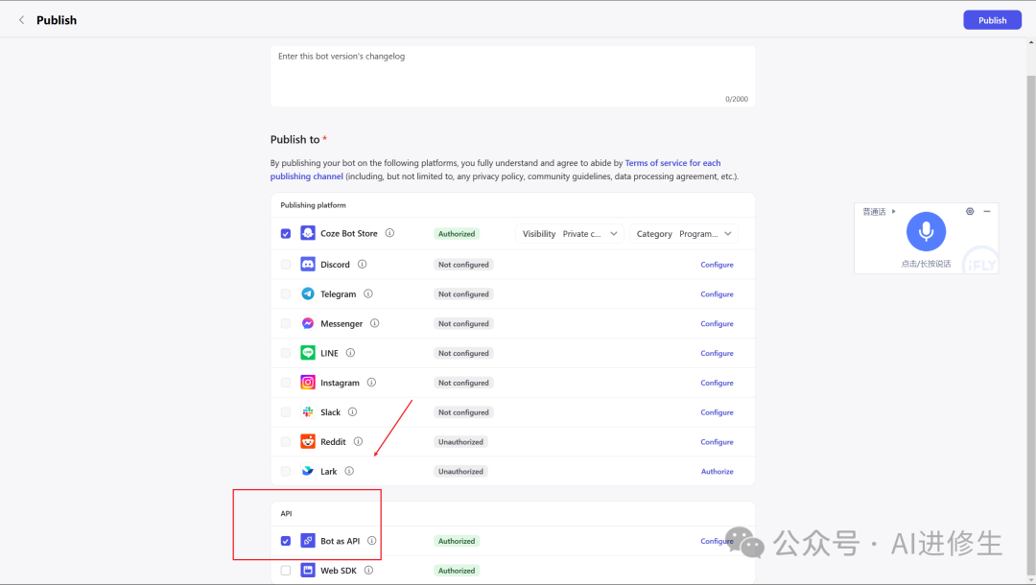Image resolution: width=1036 pixels, height=585 pixels.
Task: Uncheck the Bot as API checkbox
Action: [286, 541]
